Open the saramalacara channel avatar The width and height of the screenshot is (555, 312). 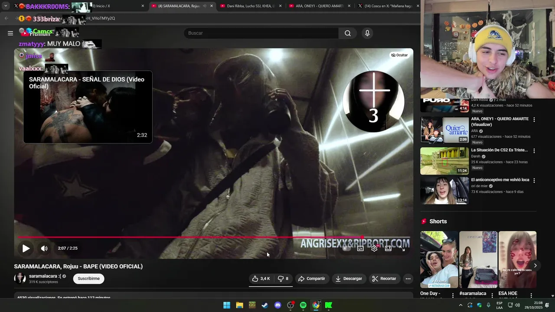coord(20,279)
